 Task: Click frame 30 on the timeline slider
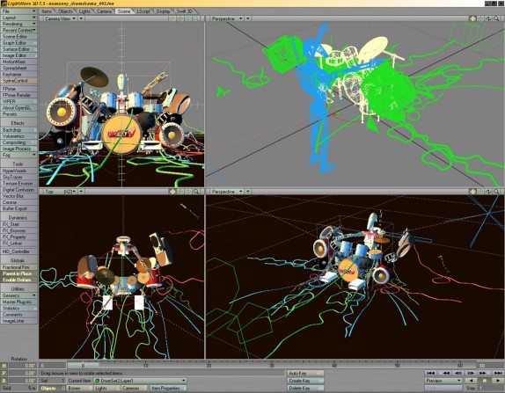coord(272,366)
